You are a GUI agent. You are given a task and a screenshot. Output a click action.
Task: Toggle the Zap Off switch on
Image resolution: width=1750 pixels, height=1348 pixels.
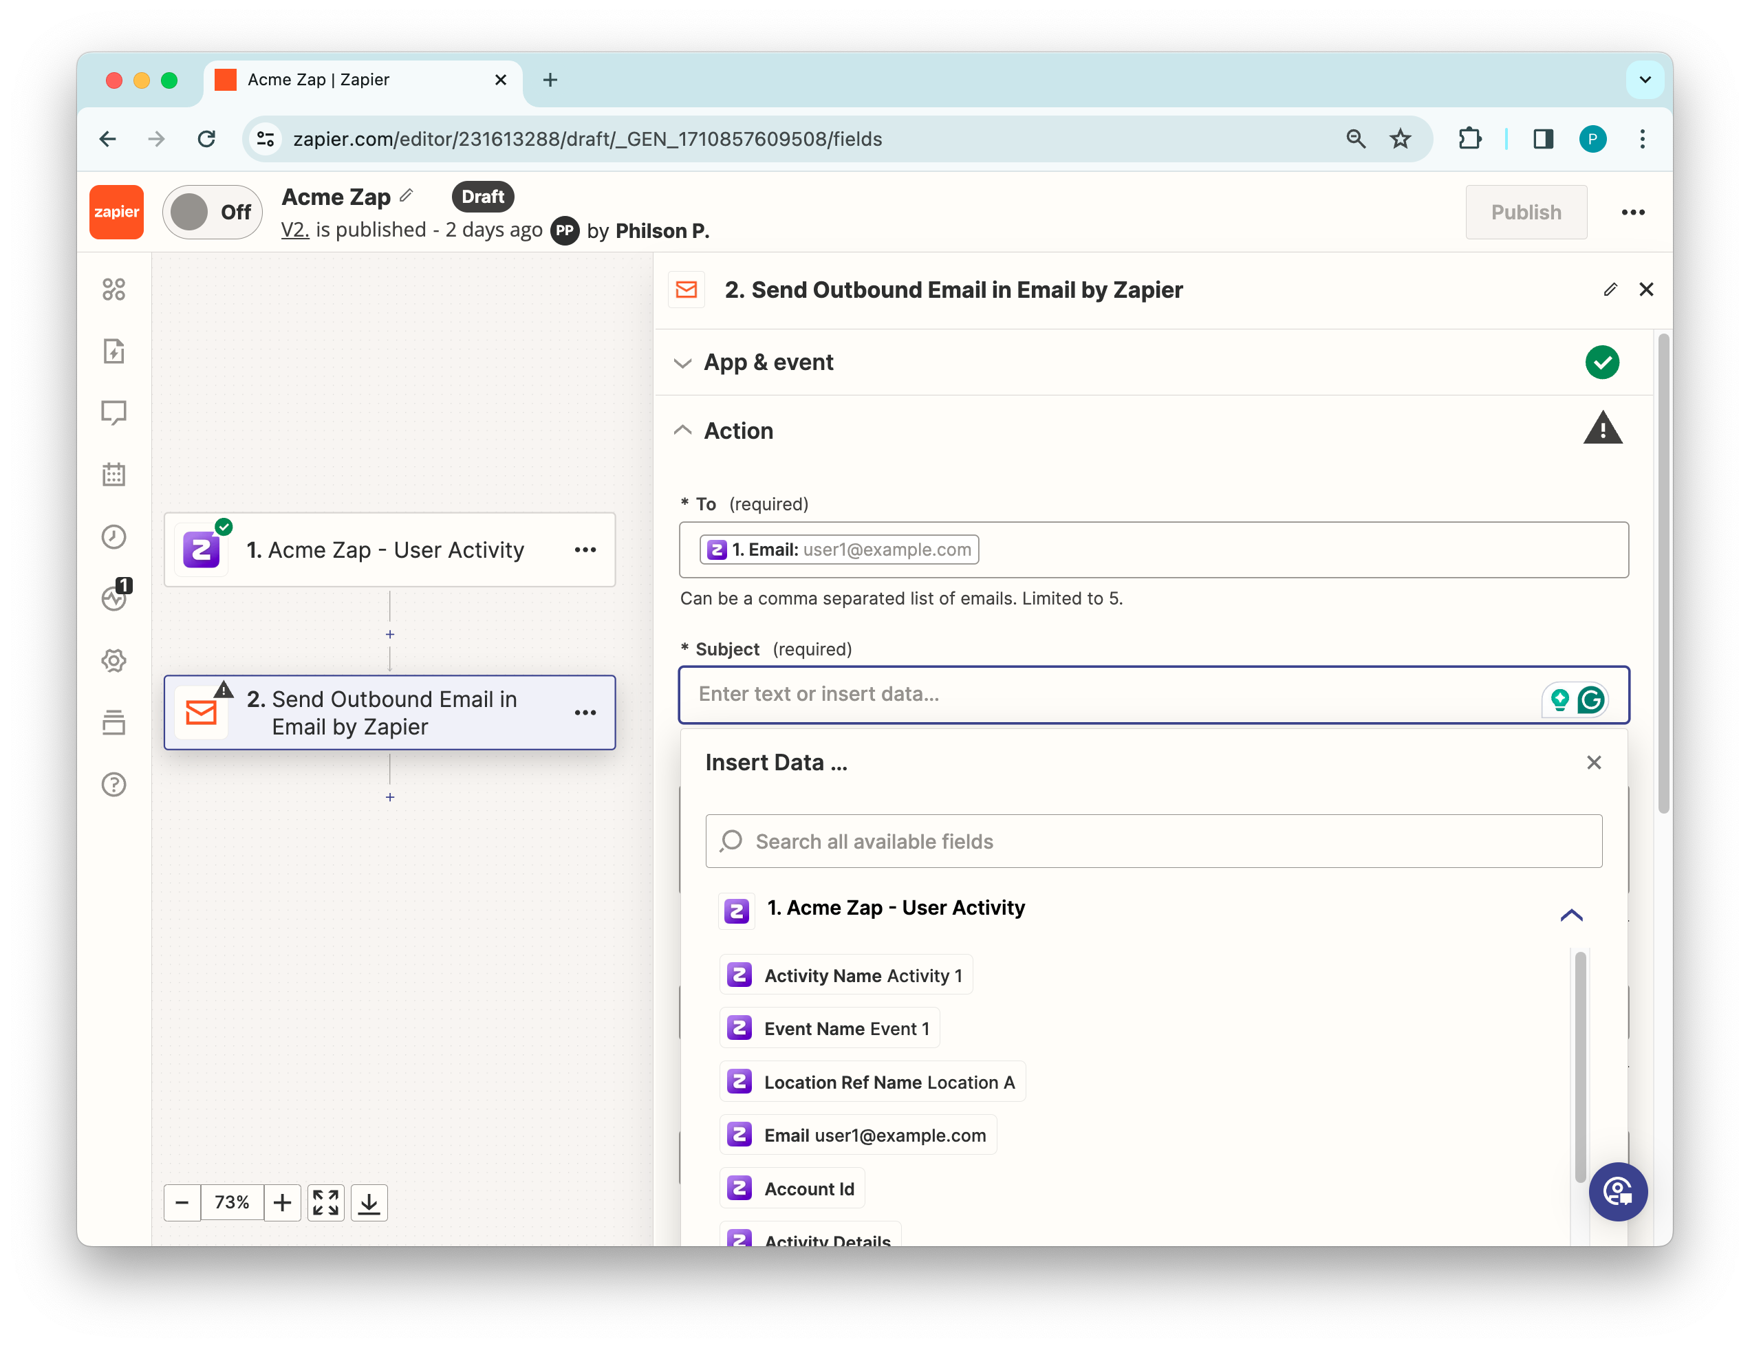click(212, 213)
